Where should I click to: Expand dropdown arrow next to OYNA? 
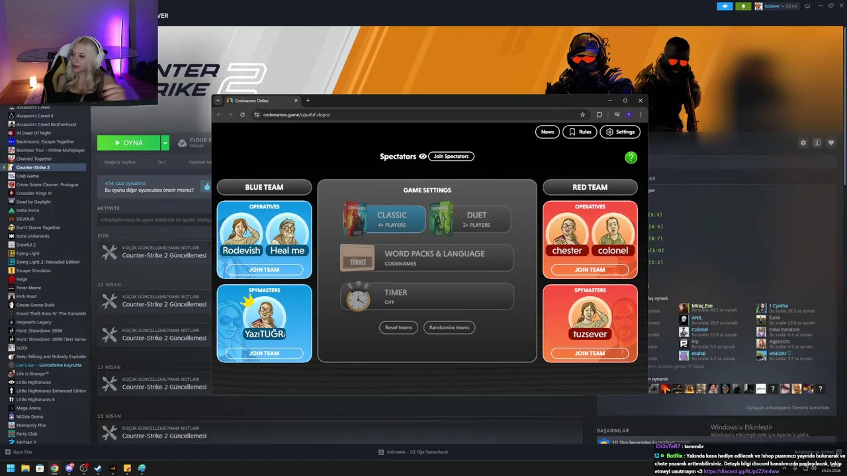(165, 143)
